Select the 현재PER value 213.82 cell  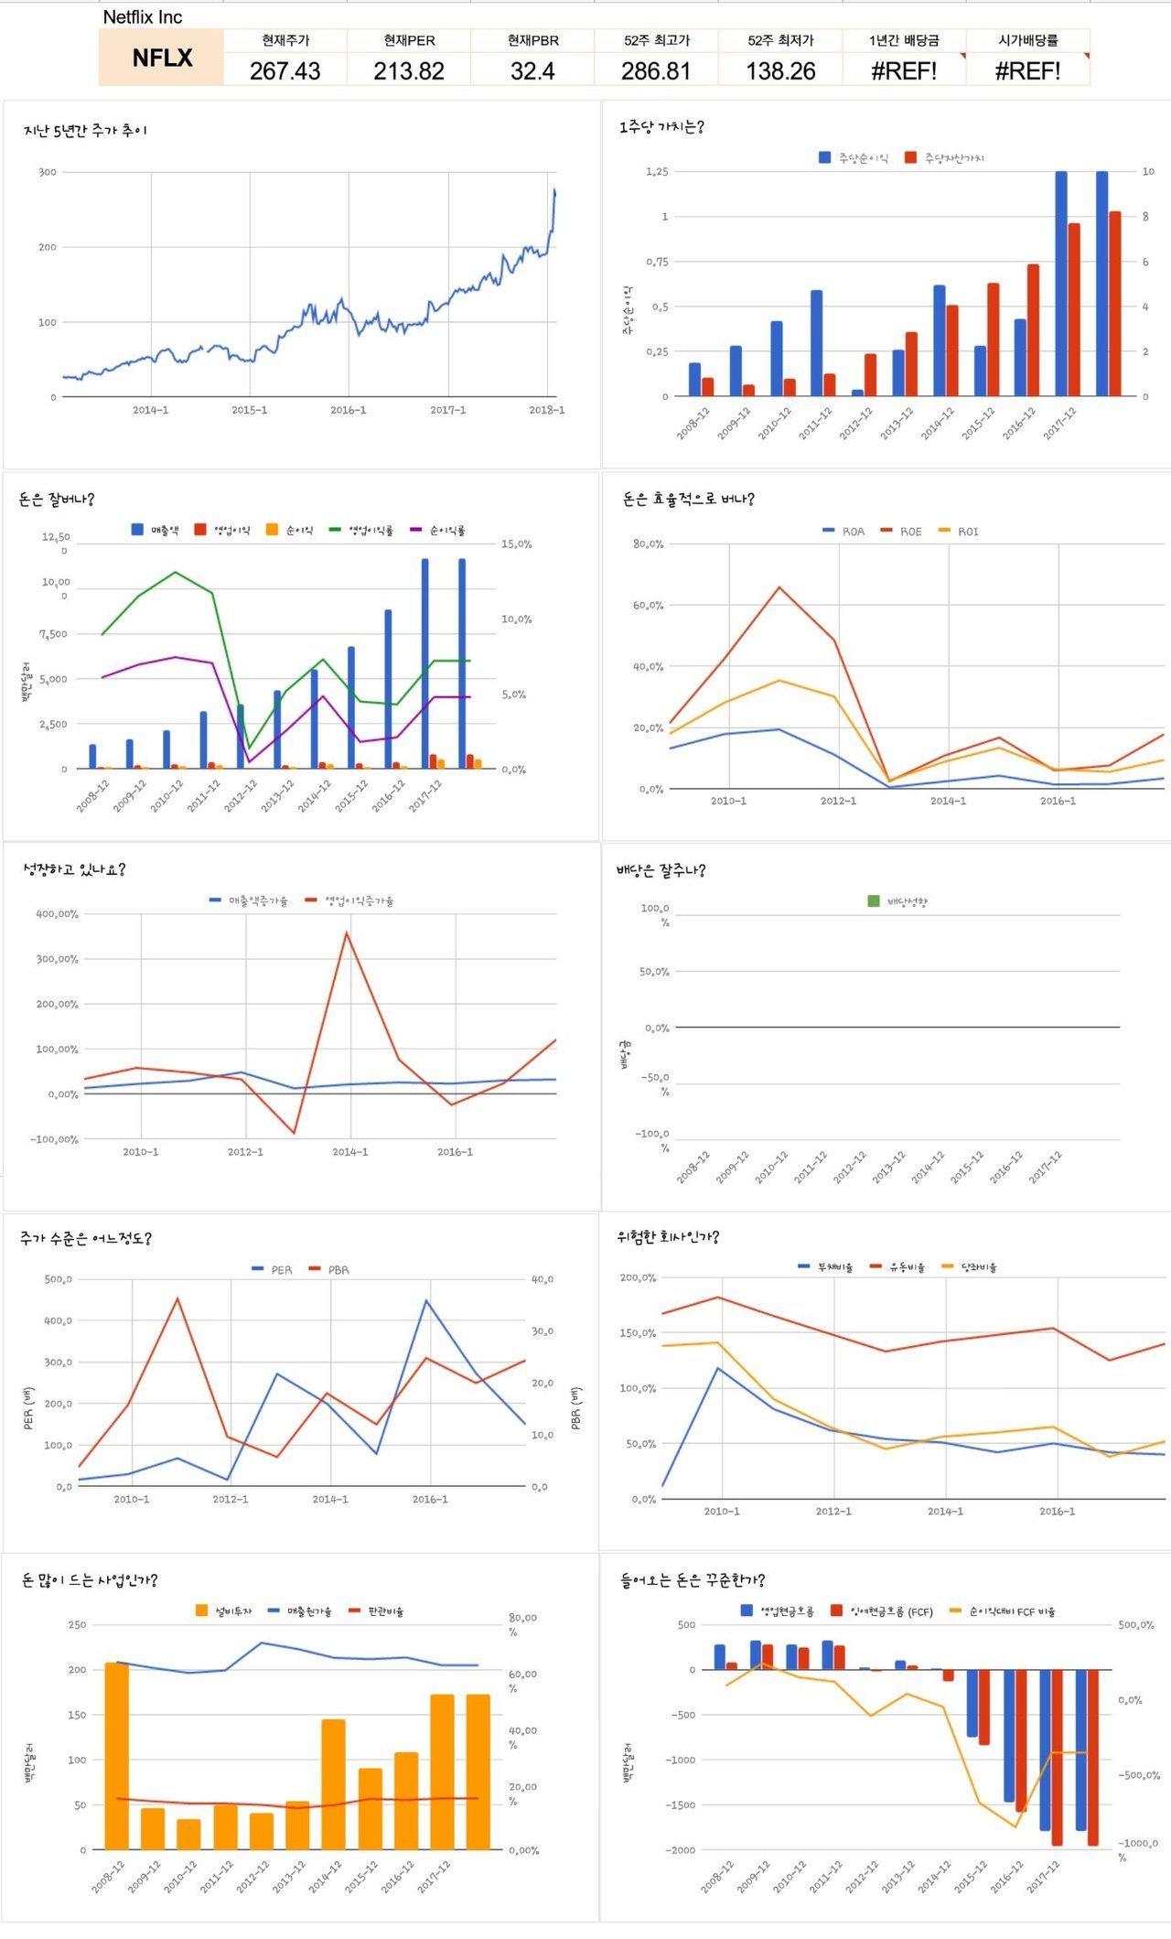pos(409,70)
